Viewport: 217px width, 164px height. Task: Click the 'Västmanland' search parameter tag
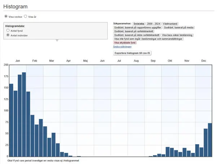(x=171, y=23)
